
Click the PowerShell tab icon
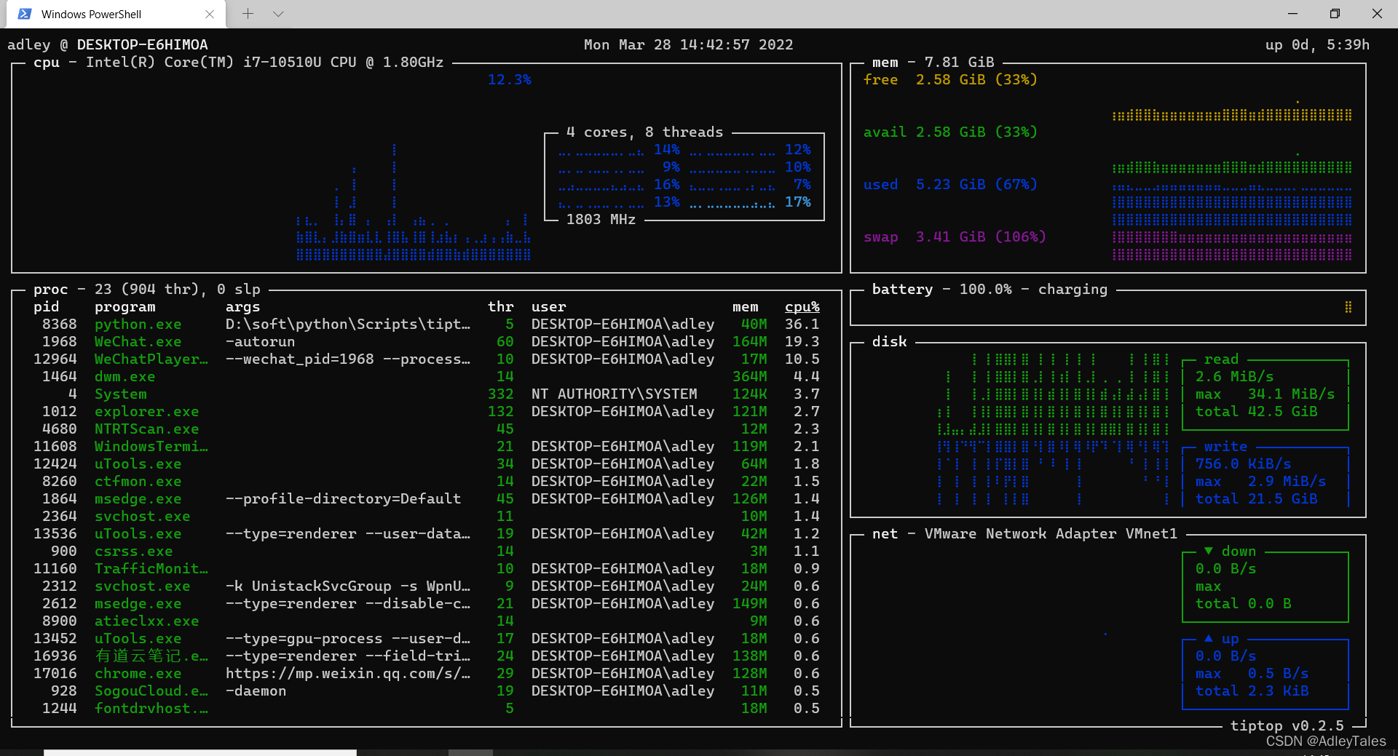point(25,14)
